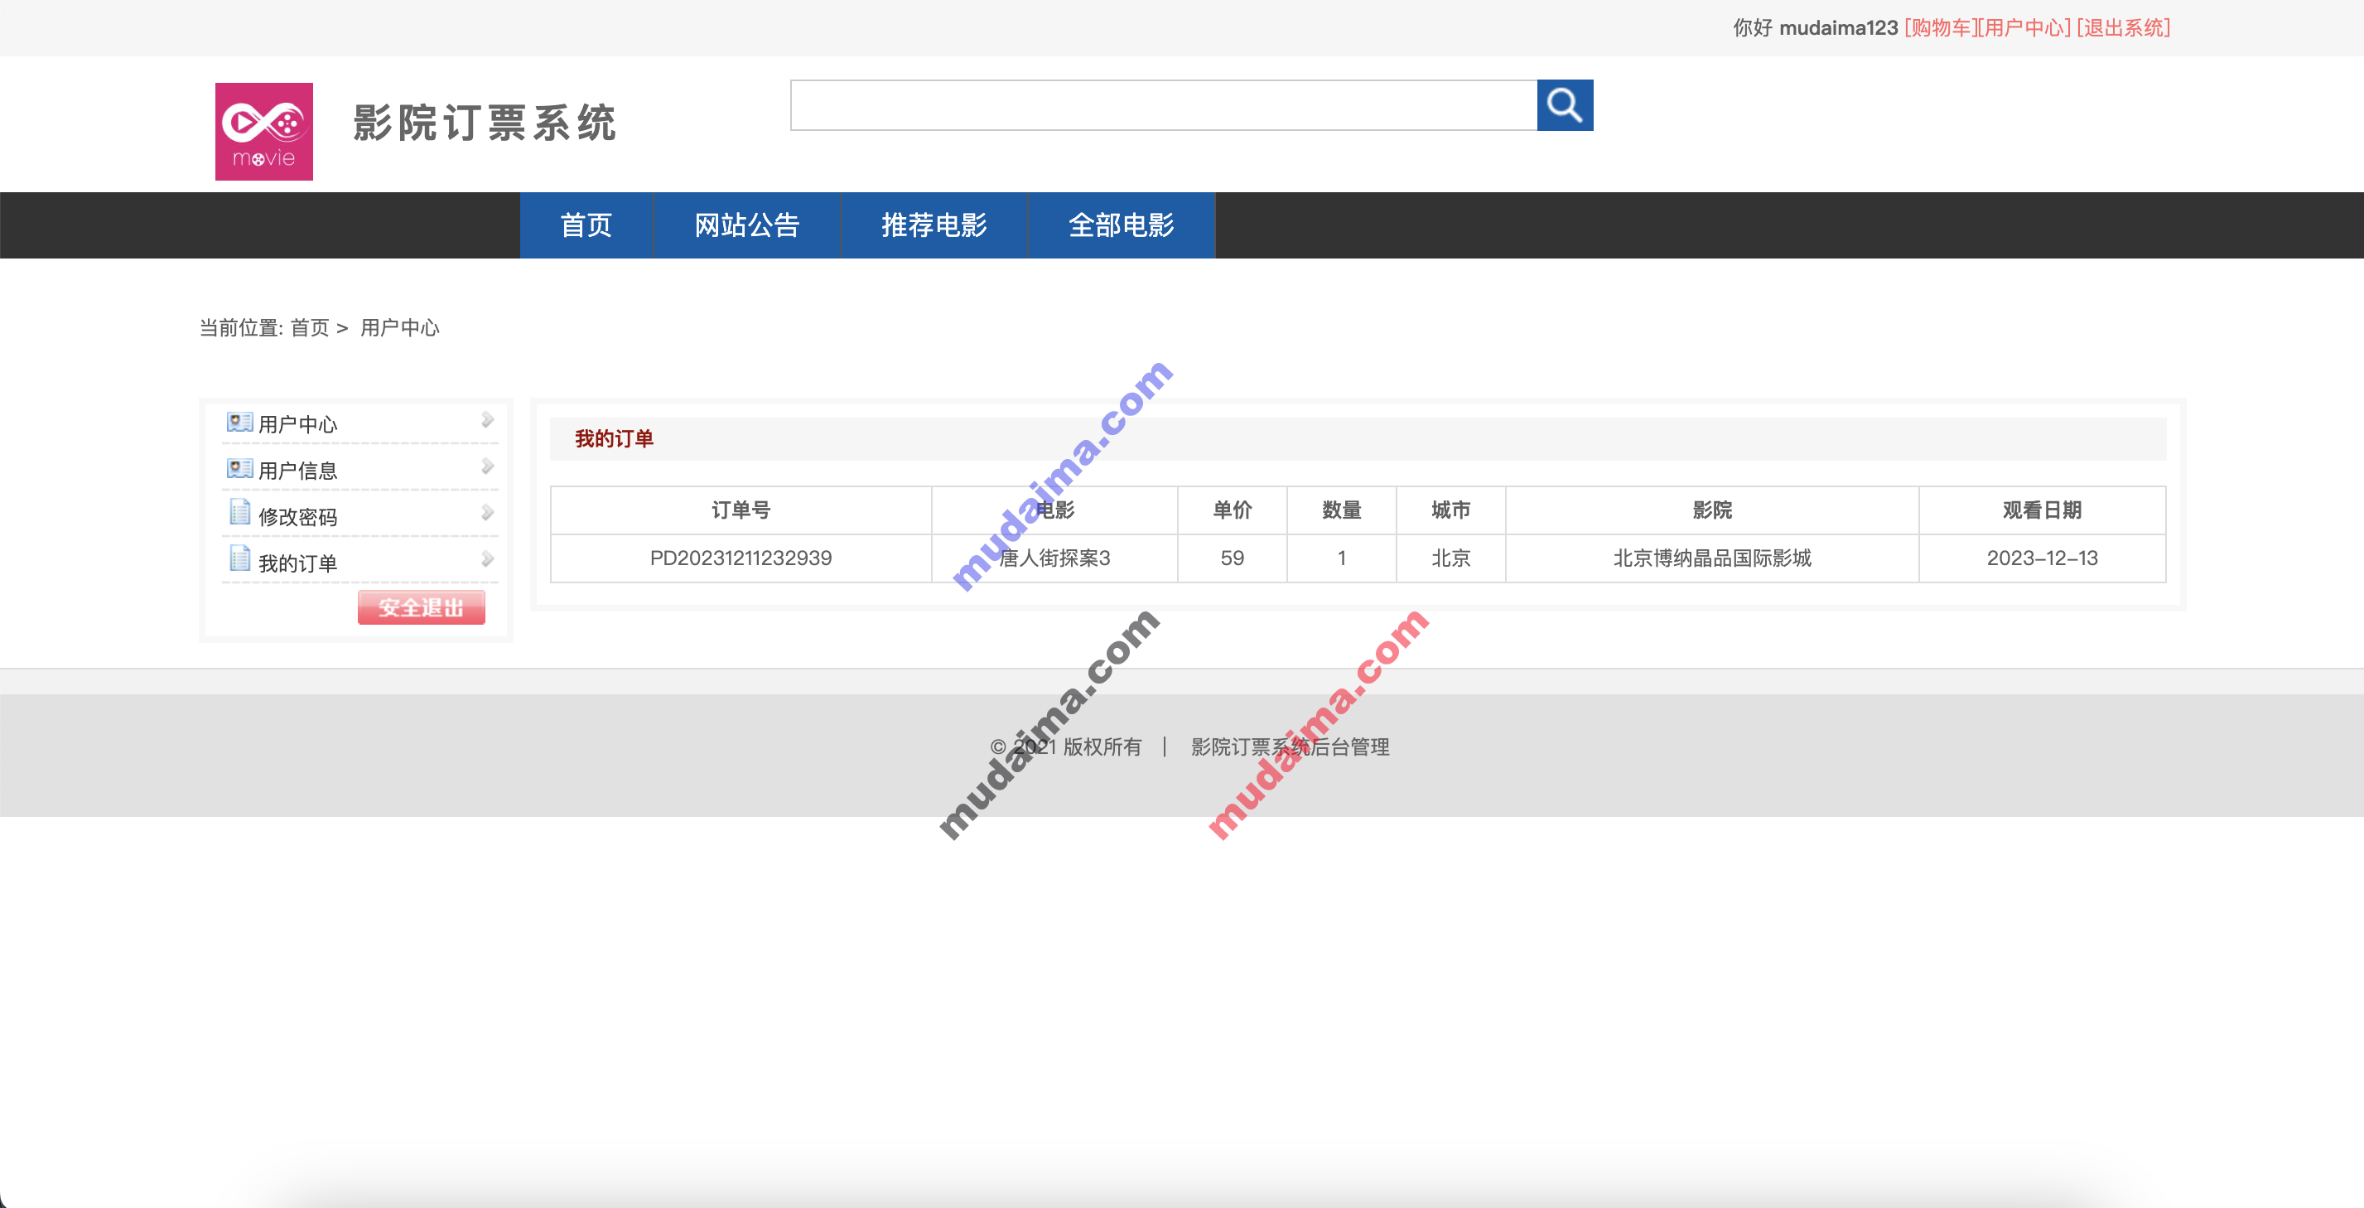This screenshot has width=2364, height=1208.
Task: Click the arrow beside 用户信息
Action: click(487, 466)
